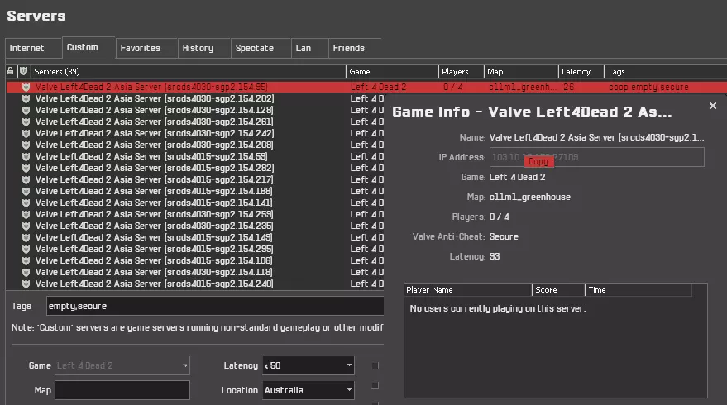Click shield icon of server sgp2.154.59
This screenshot has height=405, width=727.
(26, 156)
